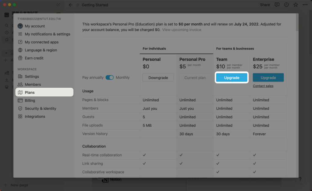Upgrade to the Team plan
Screen dimensions: 312x191
point(232,77)
